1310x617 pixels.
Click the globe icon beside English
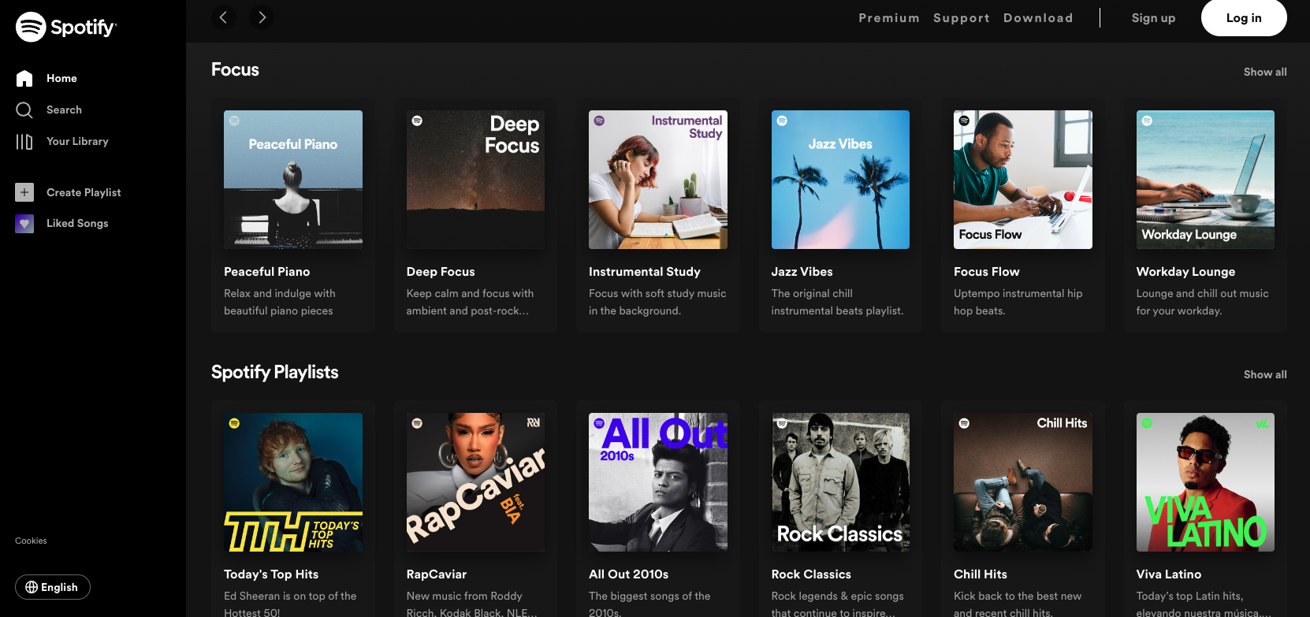[x=32, y=587]
